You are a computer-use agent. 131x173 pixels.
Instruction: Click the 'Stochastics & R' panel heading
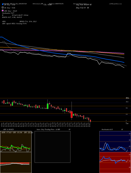point(107,129)
